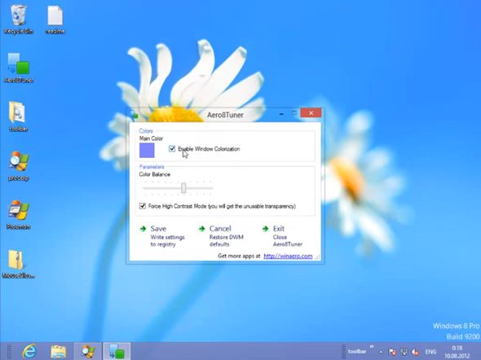Open the network tray icon

click(x=404, y=352)
